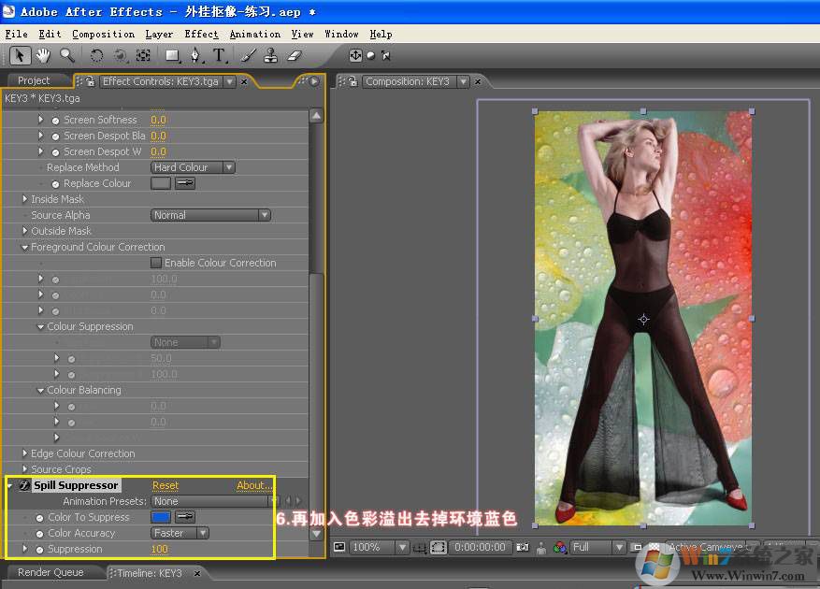Viewport: 820px width, 589px height.
Task: Switch to the Project tab
Action: tap(34, 81)
